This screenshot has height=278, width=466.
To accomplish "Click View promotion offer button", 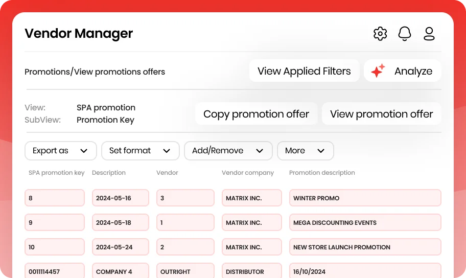I will coord(381,114).
